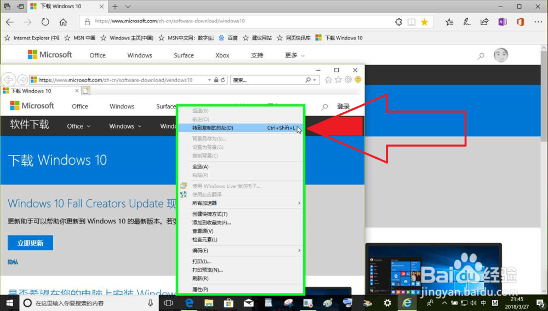Click user avatar on Edge Microsoft page
548x311 pixels.
coord(501,55)
